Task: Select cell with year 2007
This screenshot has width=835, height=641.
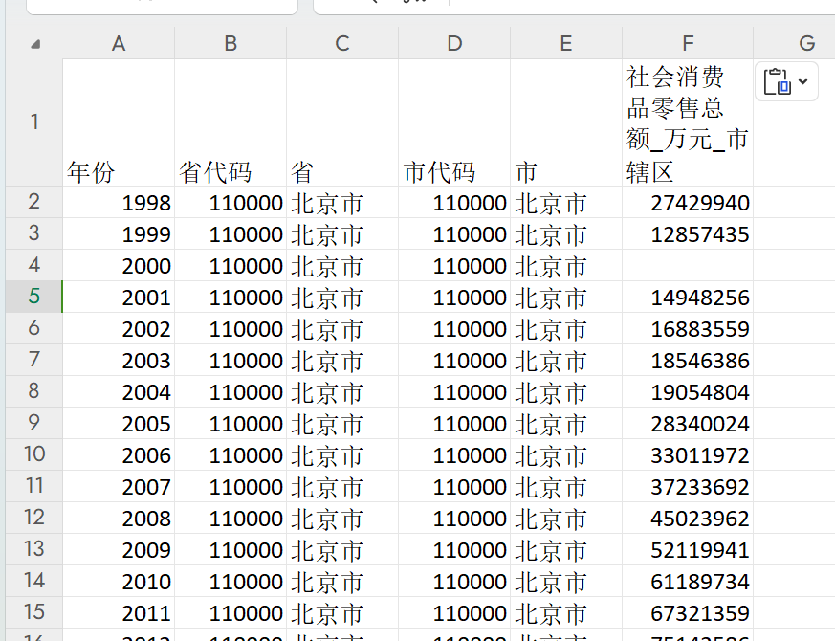Action: tap(119, 486)
